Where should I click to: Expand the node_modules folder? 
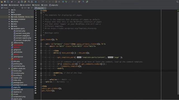[x=9, y=17]
